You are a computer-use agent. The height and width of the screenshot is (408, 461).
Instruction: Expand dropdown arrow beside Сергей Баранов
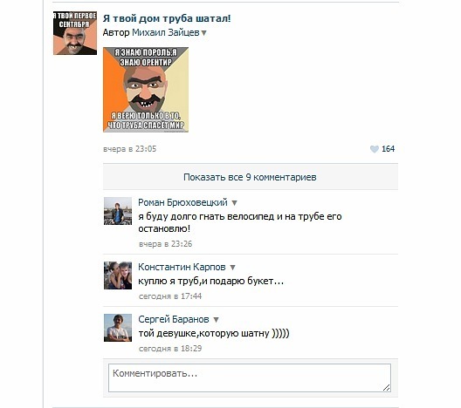pyautogui.click(x=217, y=320)
